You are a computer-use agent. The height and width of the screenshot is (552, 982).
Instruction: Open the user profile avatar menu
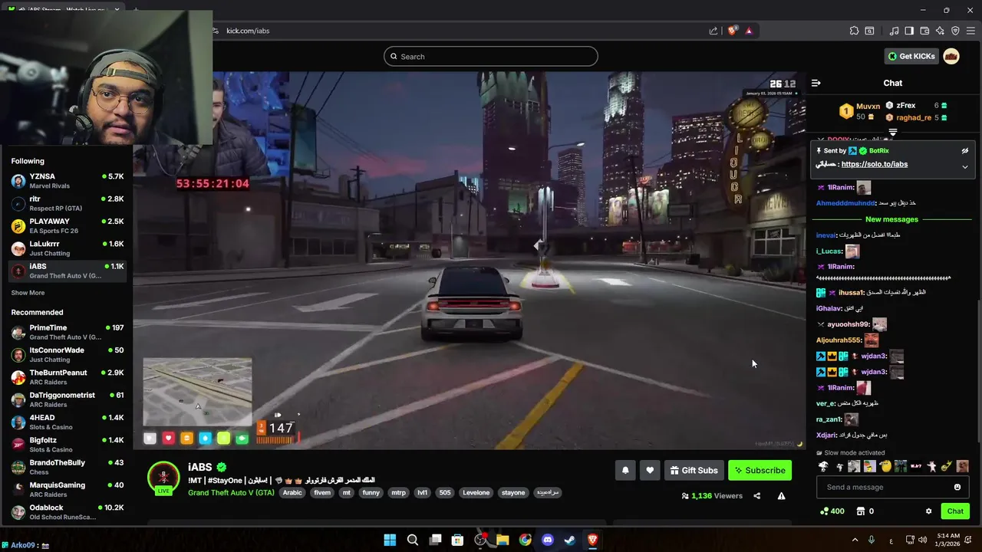click(951, 56)
